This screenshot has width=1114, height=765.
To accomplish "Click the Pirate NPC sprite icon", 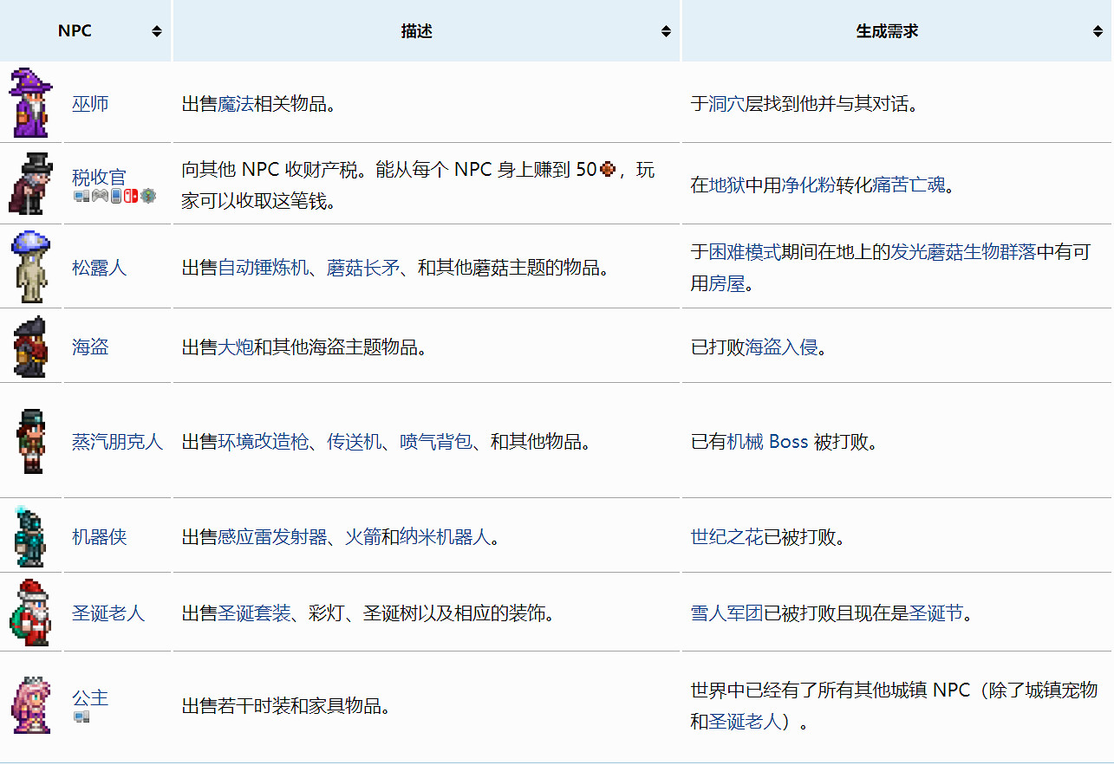I will pos(30,347).
